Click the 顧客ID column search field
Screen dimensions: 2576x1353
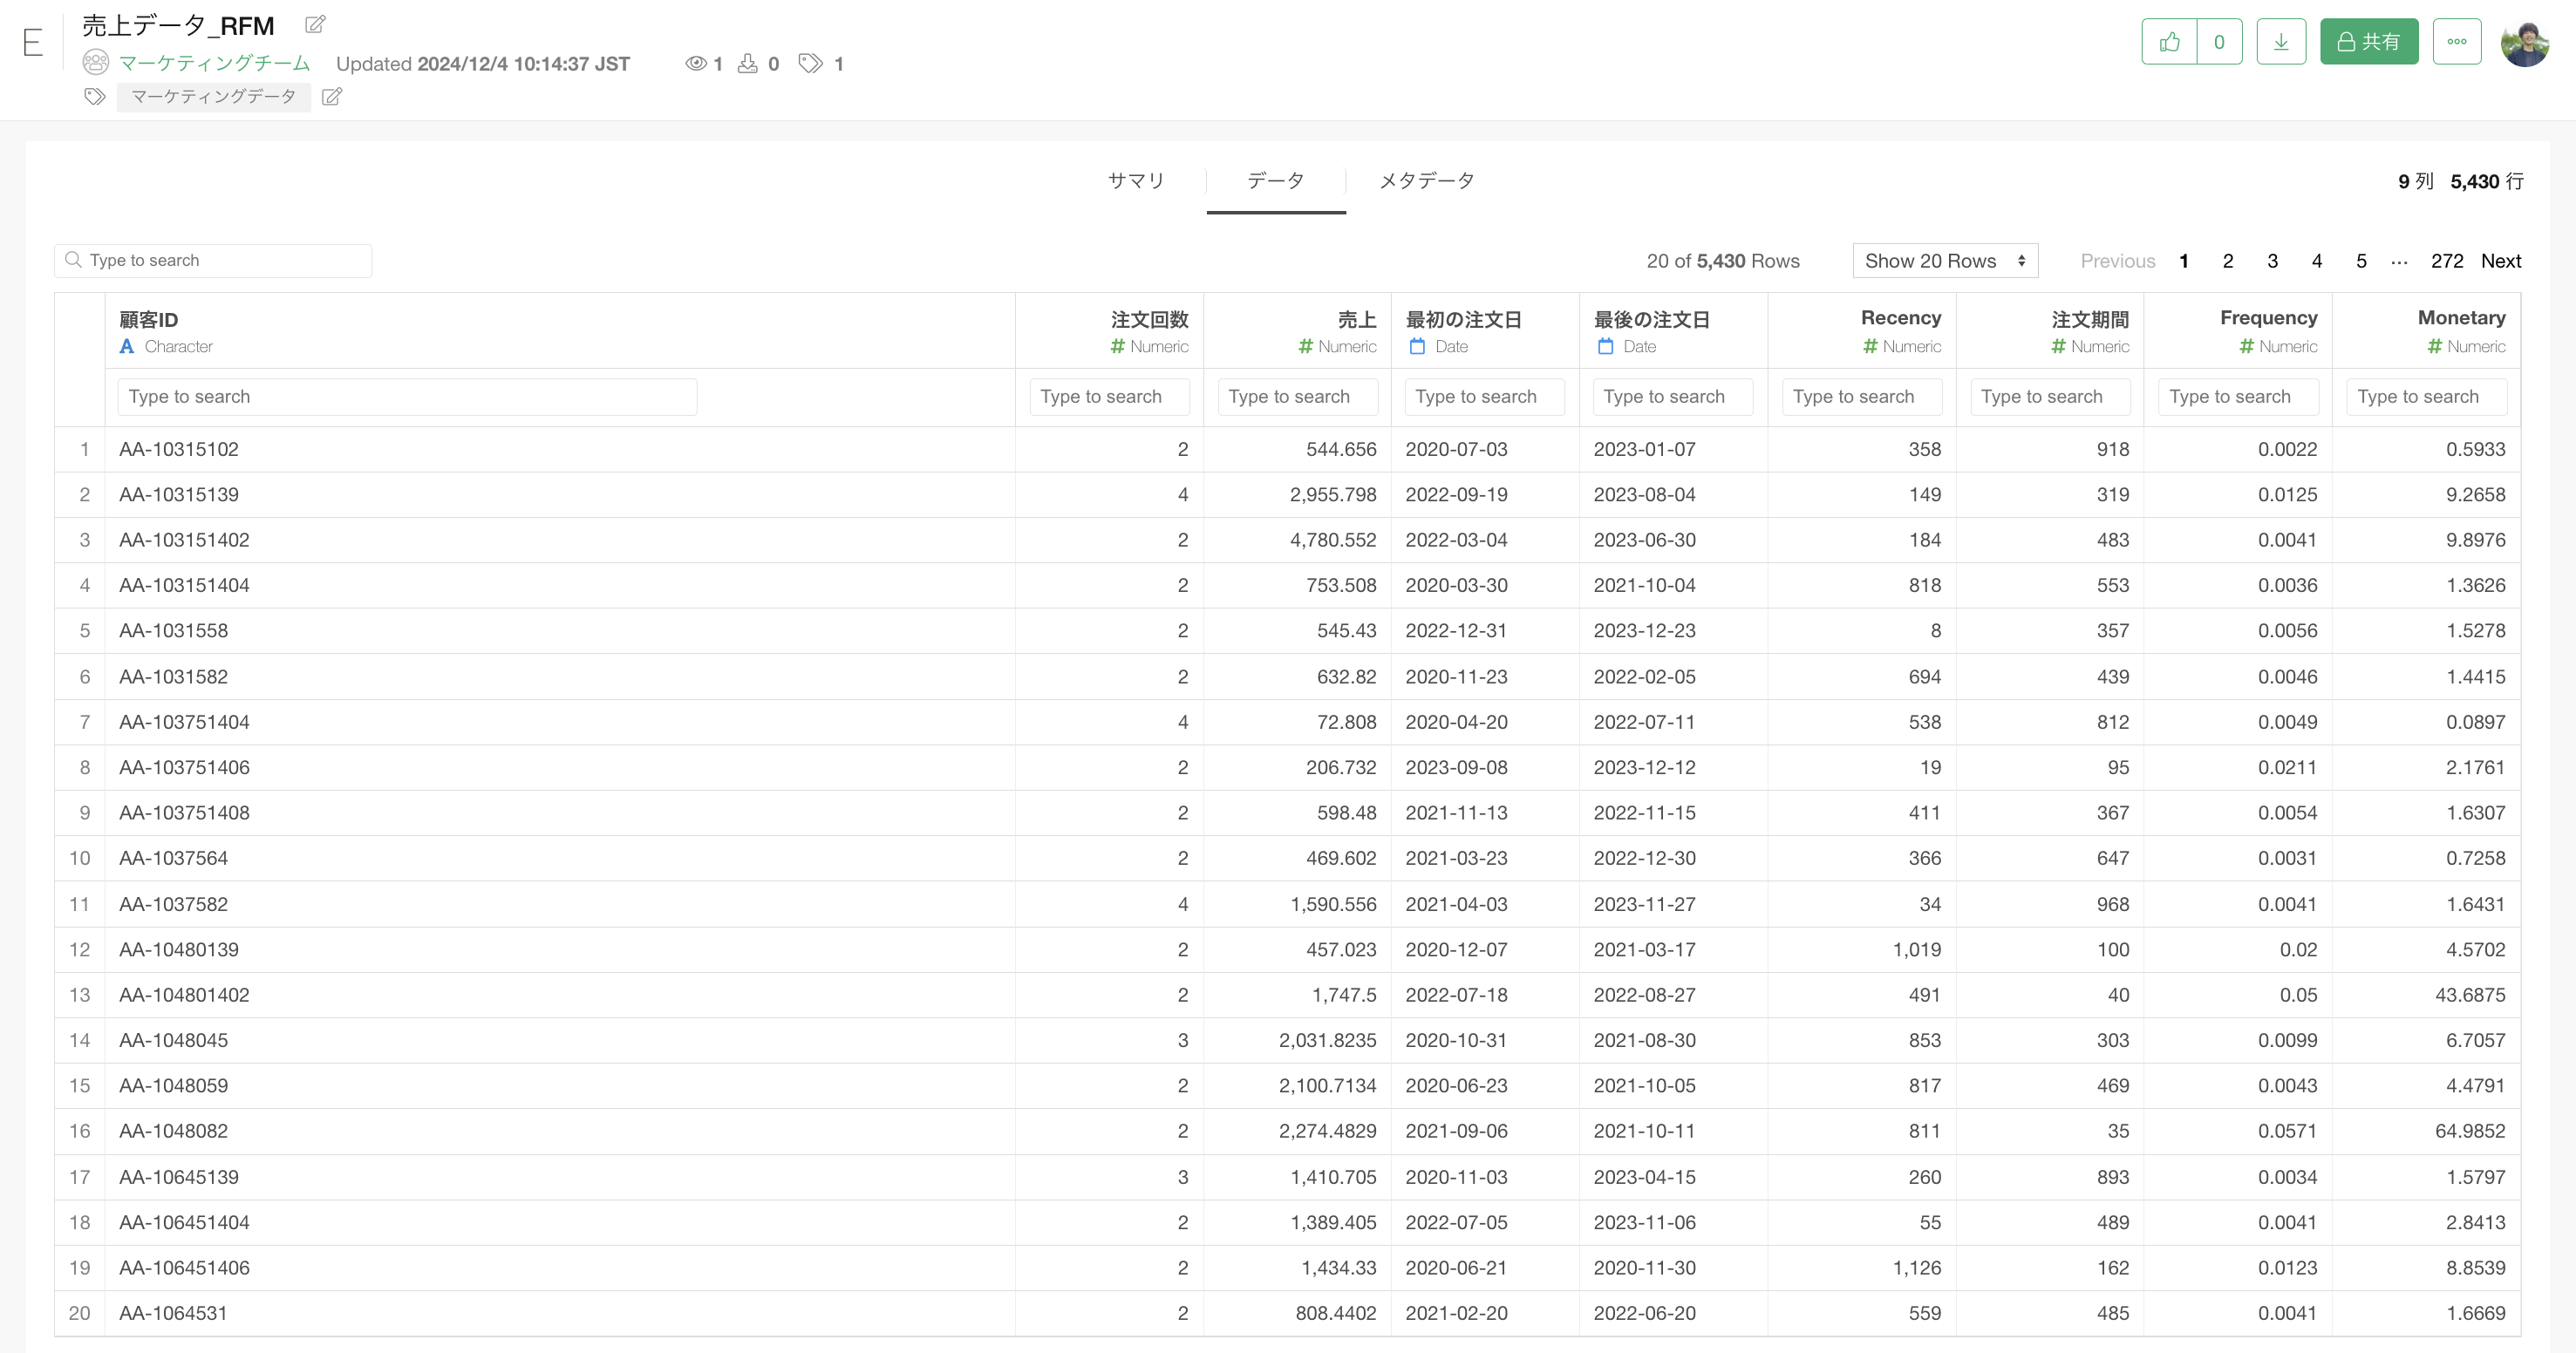point(407,397)
